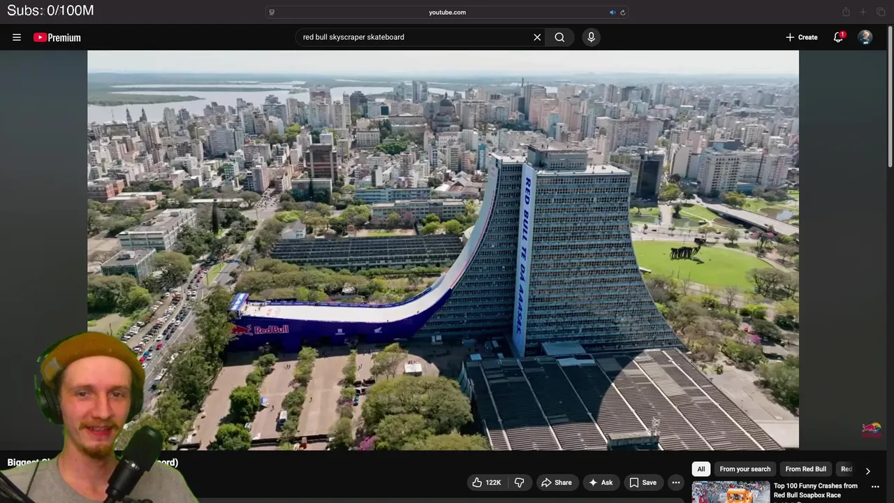Open Top 100 Funny Crashes video thumbnail
The width and height of the screenshot is (894, 503).
tap(731, 492)
